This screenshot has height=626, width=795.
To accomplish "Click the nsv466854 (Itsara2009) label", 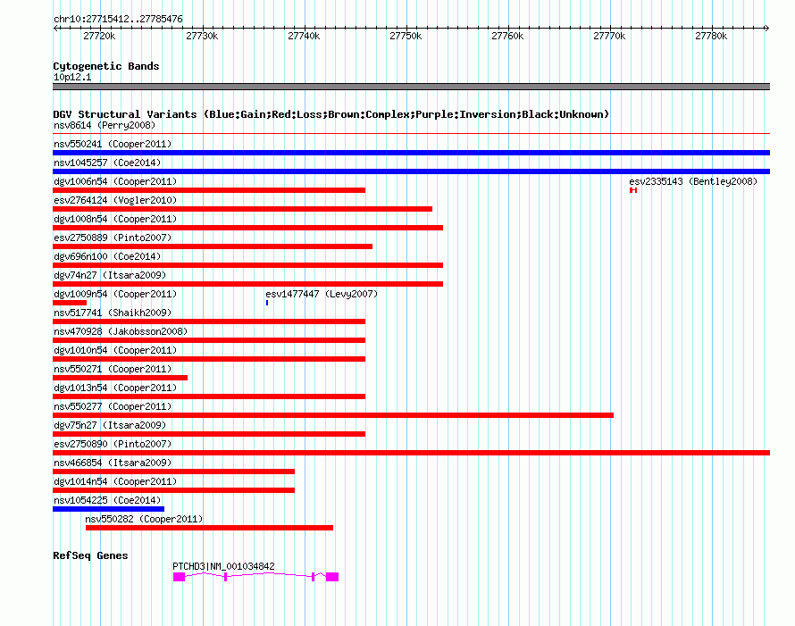I will (x=113, y=463).
